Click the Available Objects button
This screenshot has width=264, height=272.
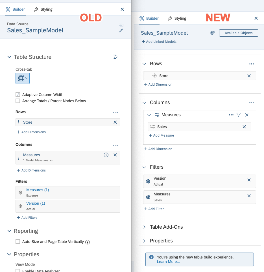[239, 33]
